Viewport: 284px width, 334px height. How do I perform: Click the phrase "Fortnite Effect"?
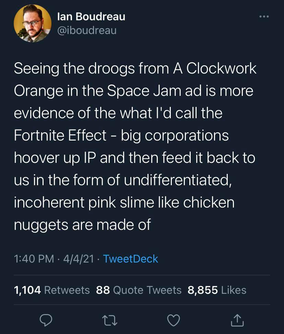(60, 135)
